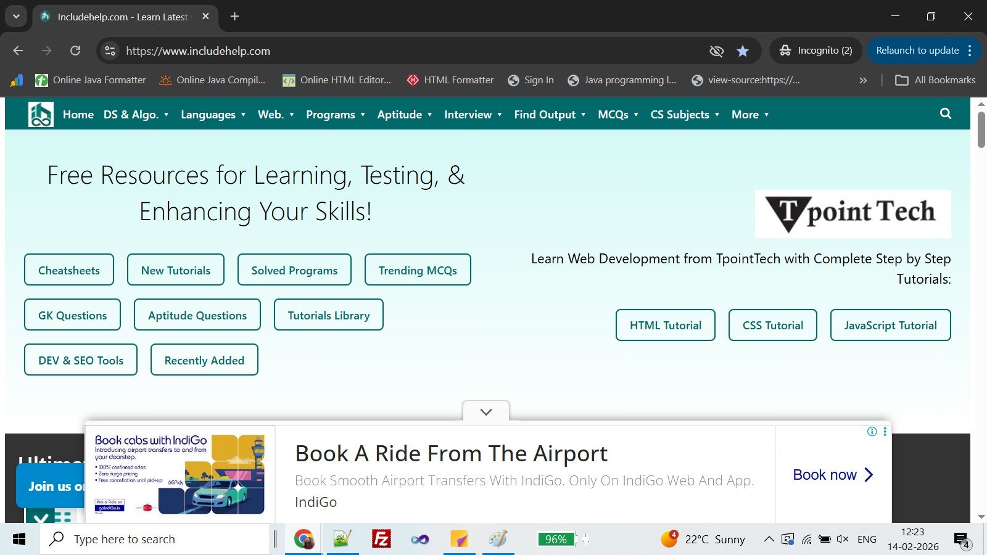987x555 pixels.
Task: Launch FileZilla from the taskbar
Action: pos(381,539)
